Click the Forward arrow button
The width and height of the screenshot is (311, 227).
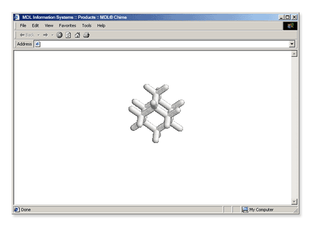coord(45,35)
